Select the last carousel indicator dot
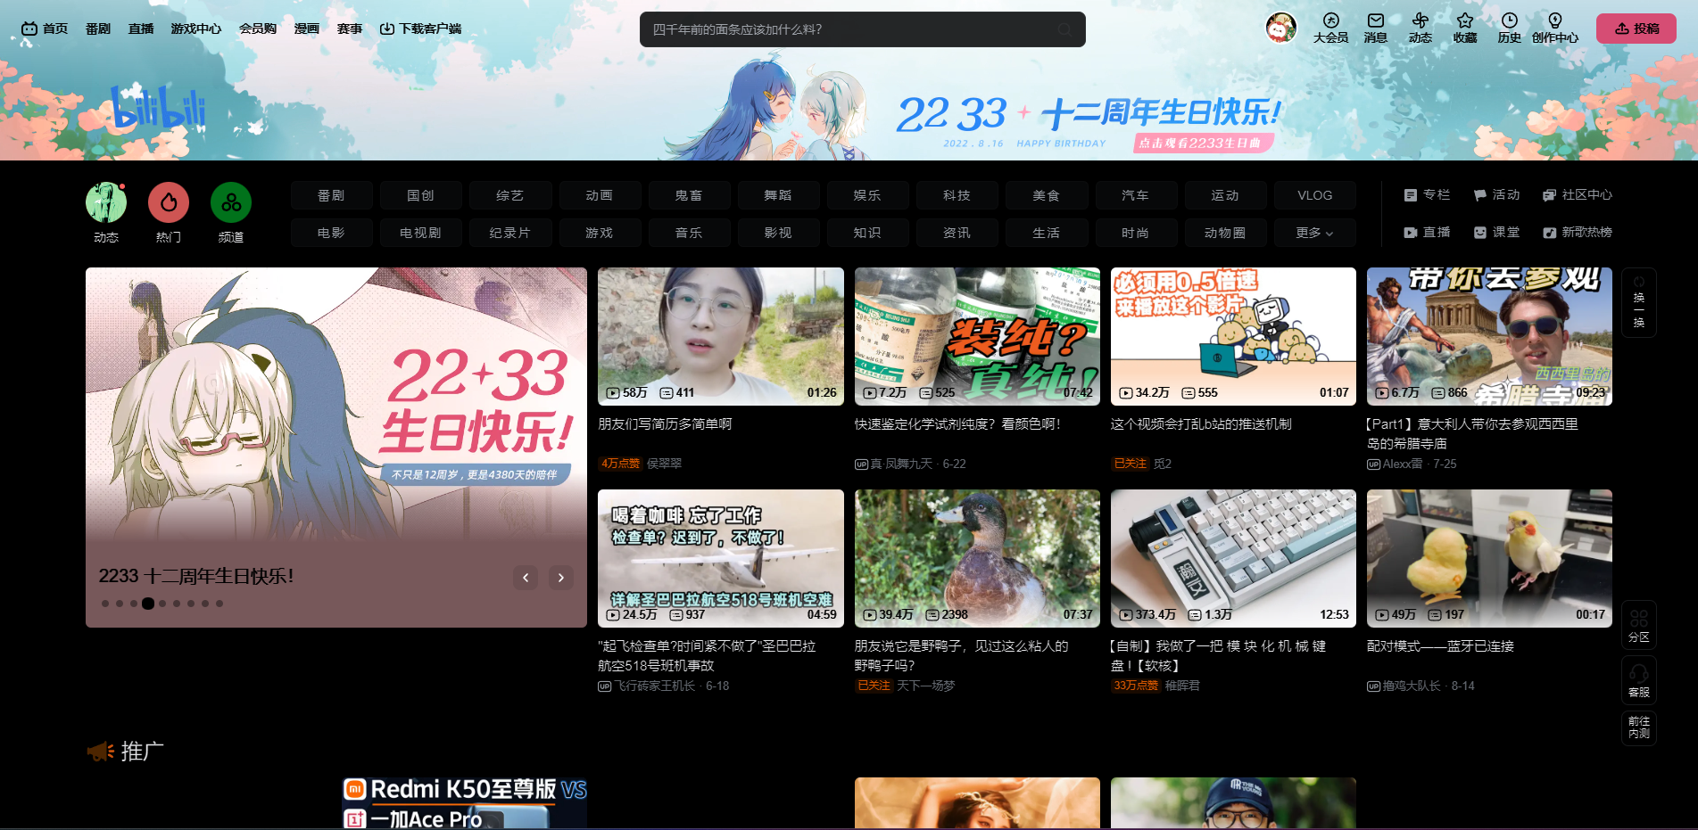The width and height of the screenshot is (1698, 830). pos(219,604)
